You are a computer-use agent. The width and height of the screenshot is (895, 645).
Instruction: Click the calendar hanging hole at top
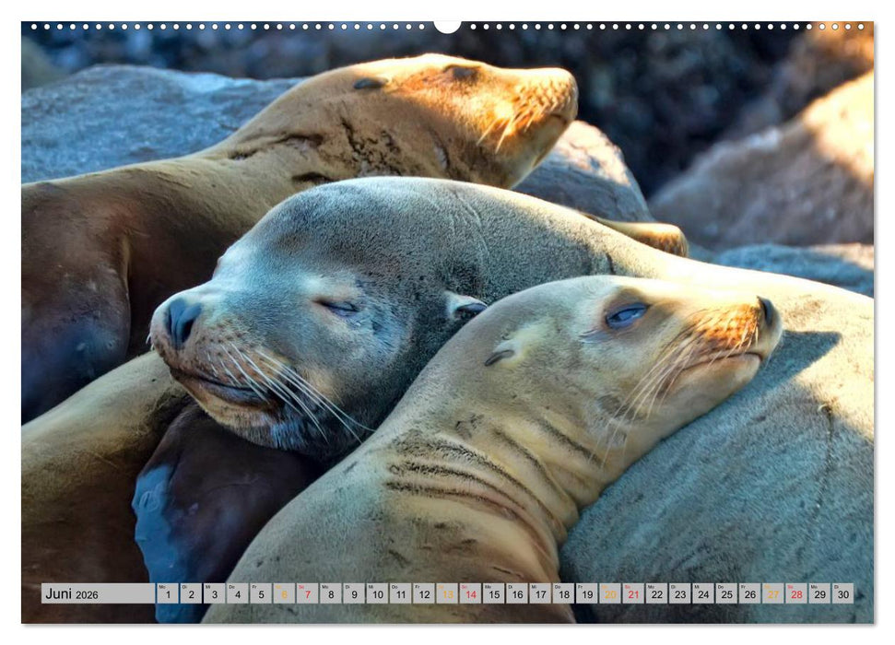(x=447, y=25)
